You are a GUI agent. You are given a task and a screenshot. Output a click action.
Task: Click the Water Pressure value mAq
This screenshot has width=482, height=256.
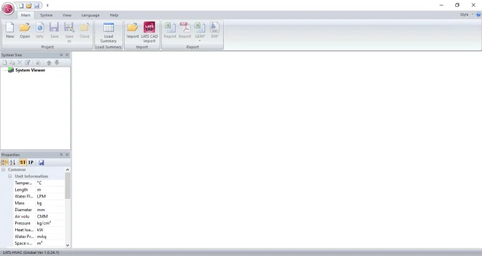pyautogui.click(x=50, y=237)
